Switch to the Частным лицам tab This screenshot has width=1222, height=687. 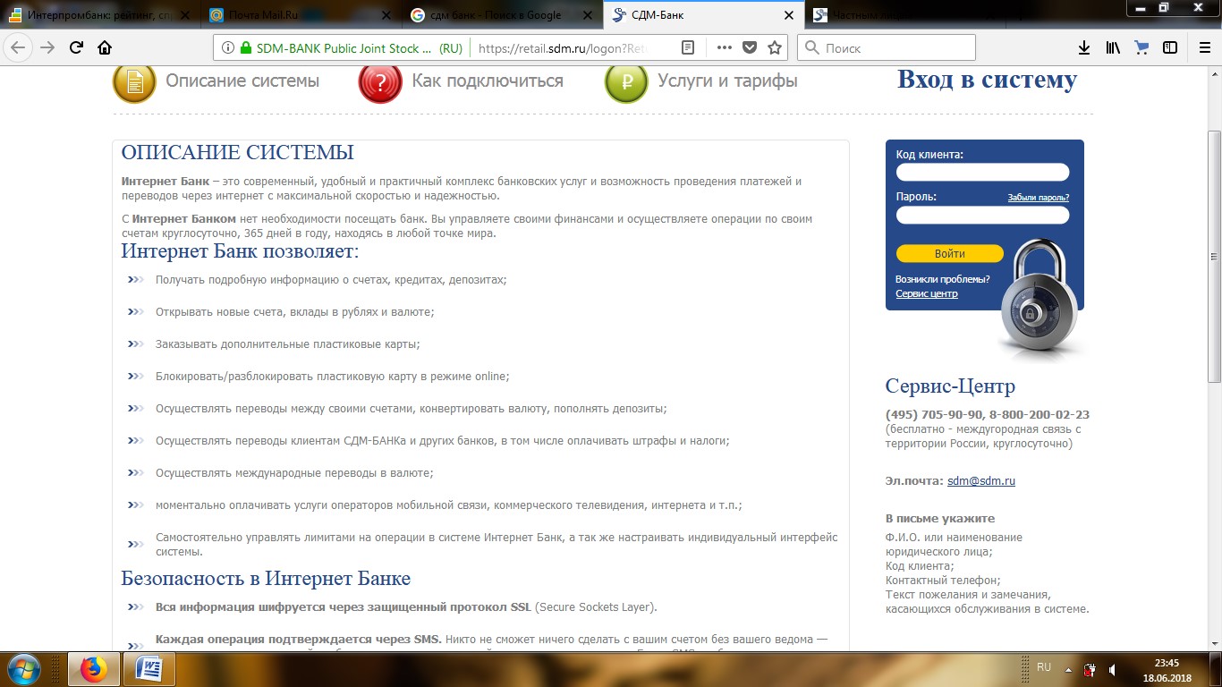tap(904, 15)
